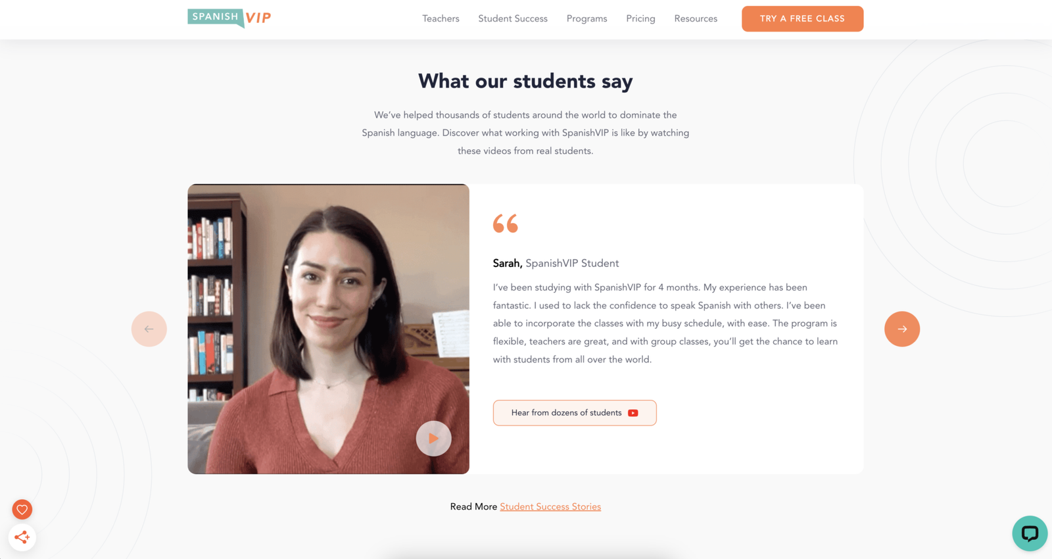
Task: Click the Try a Free Class button
Action: pos(803,18)
